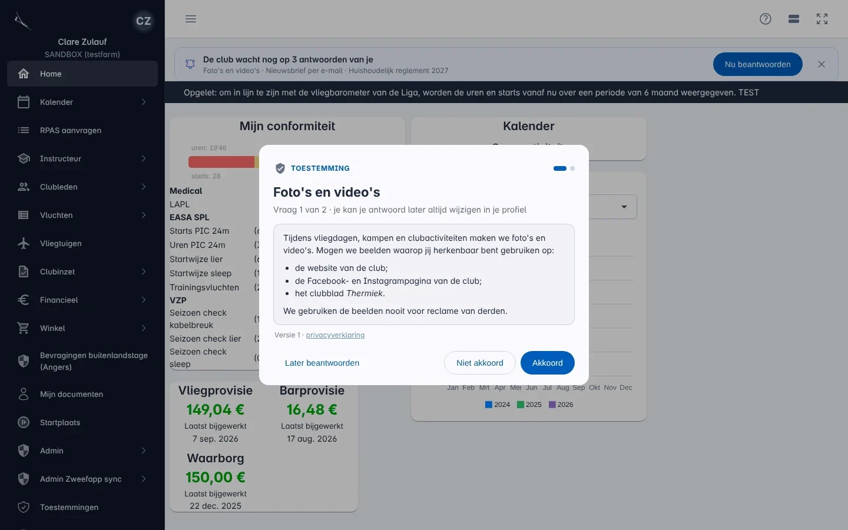This screenshot has width=848, height=530.
Task: Click the notification bell icon
Action: pos(190,64)
